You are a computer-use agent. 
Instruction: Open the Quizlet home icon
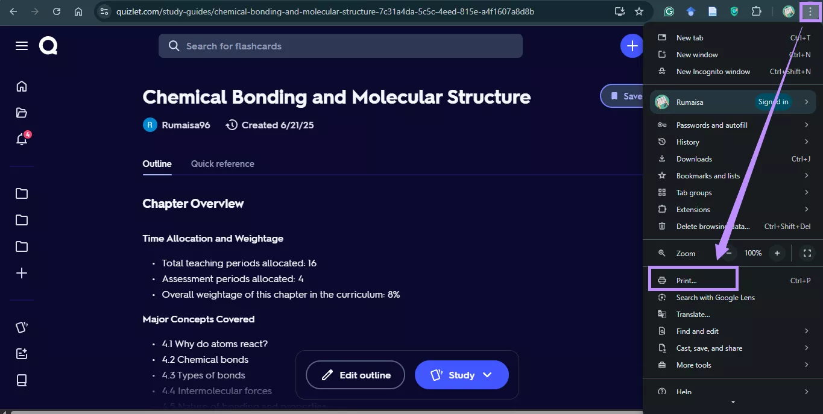click(21, 86)
